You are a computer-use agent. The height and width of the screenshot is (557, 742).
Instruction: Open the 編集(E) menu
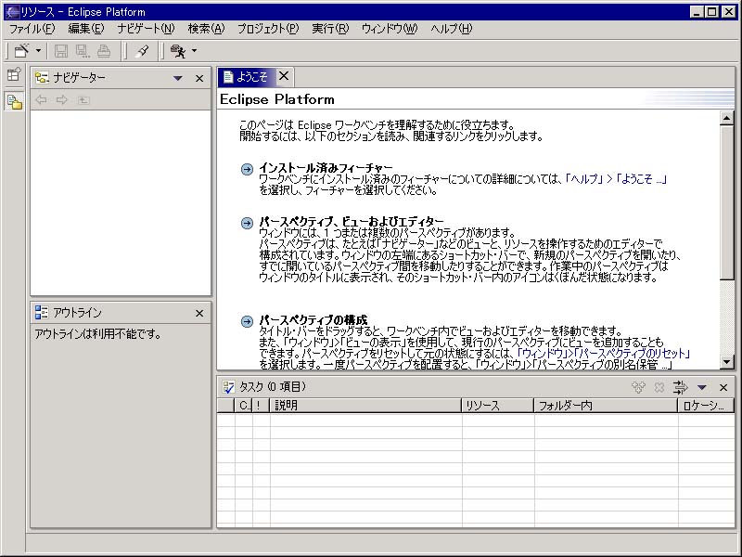click(x=86, y=29)
